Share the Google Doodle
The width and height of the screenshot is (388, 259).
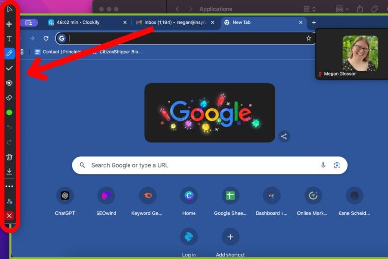[284, 136]
